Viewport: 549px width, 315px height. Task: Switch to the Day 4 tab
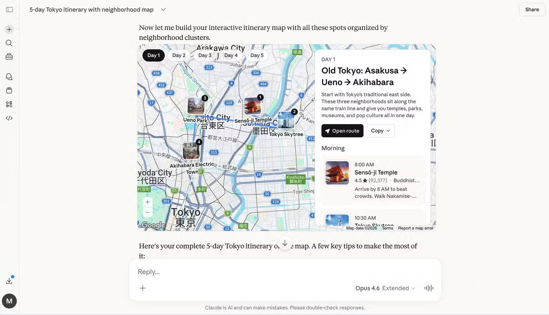point(231,55)
